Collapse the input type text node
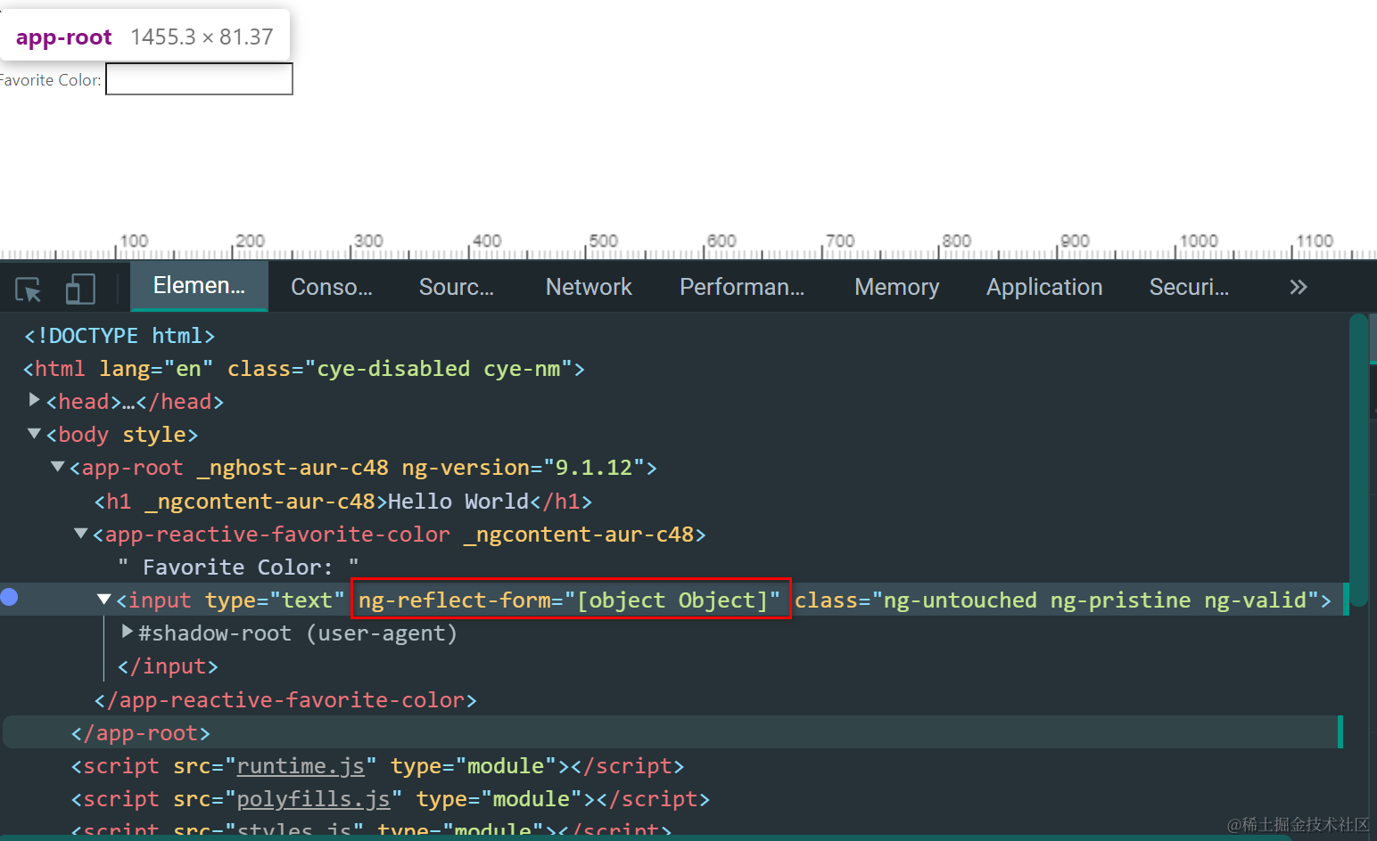The image size is (1377, 841). point(104,600)
